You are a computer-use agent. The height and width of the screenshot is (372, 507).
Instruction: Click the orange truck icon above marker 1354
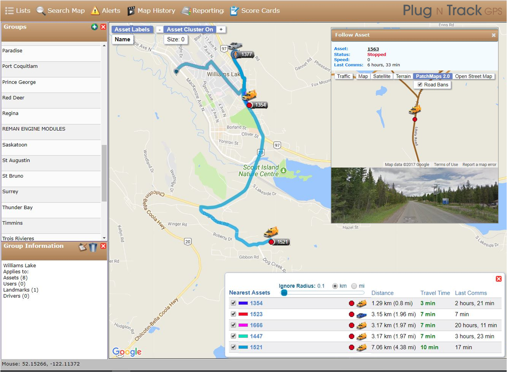click(x=249, y=95)
